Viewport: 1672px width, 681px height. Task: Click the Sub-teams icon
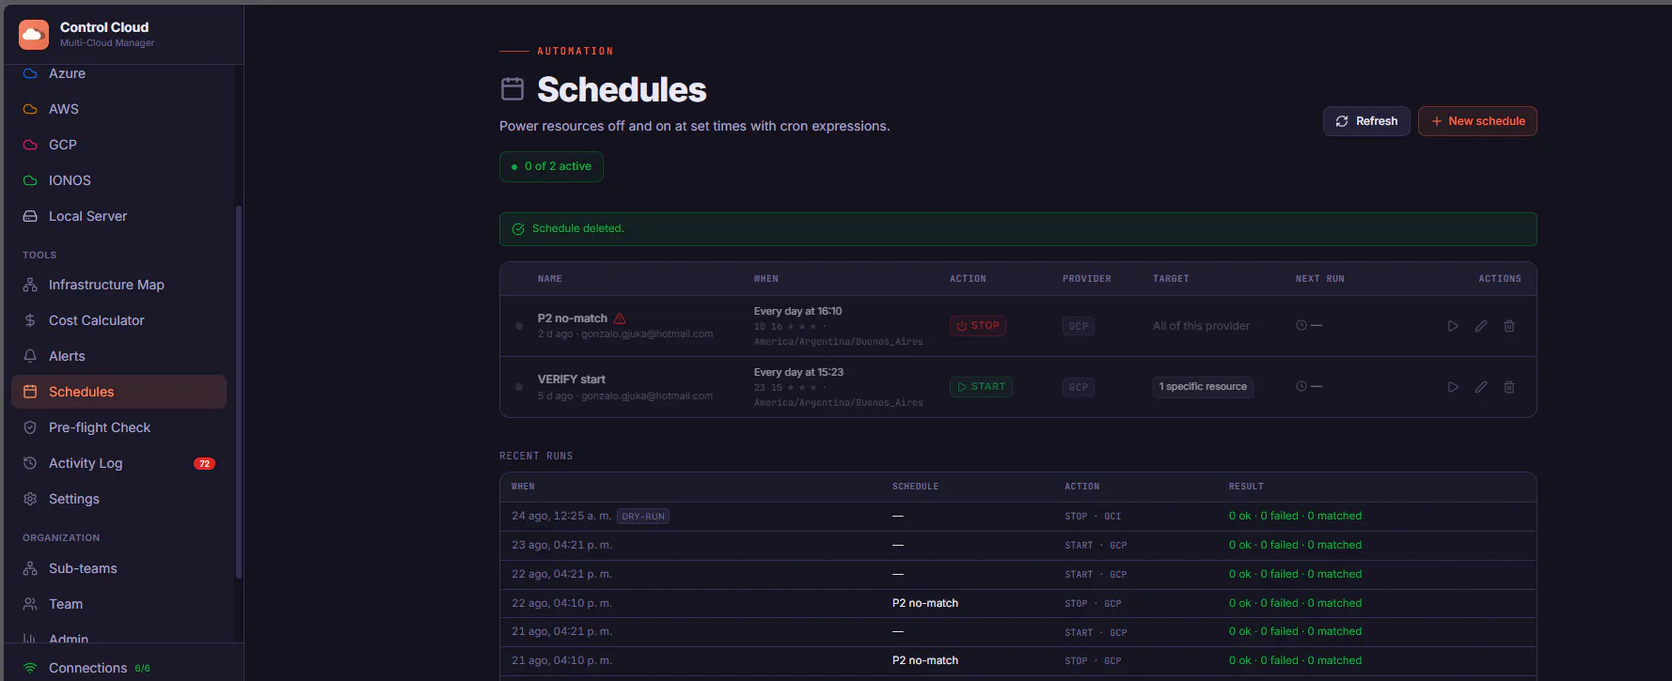[x=30, y=568]
